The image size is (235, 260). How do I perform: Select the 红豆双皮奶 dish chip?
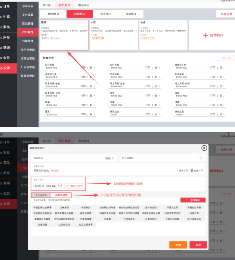coord(64,224)
